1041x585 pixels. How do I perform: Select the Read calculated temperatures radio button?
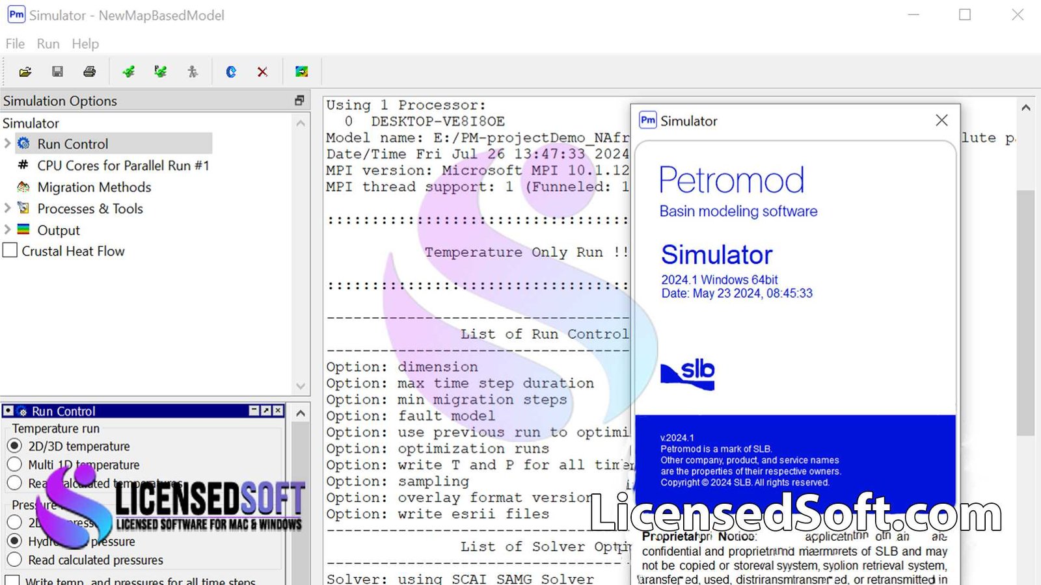14,483
